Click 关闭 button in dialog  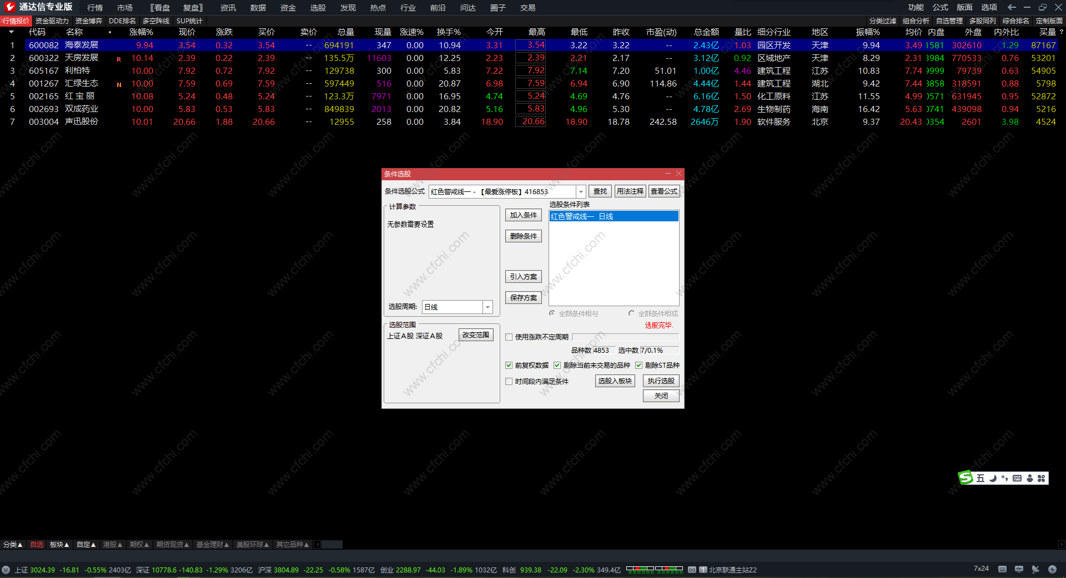pos(661,396)
